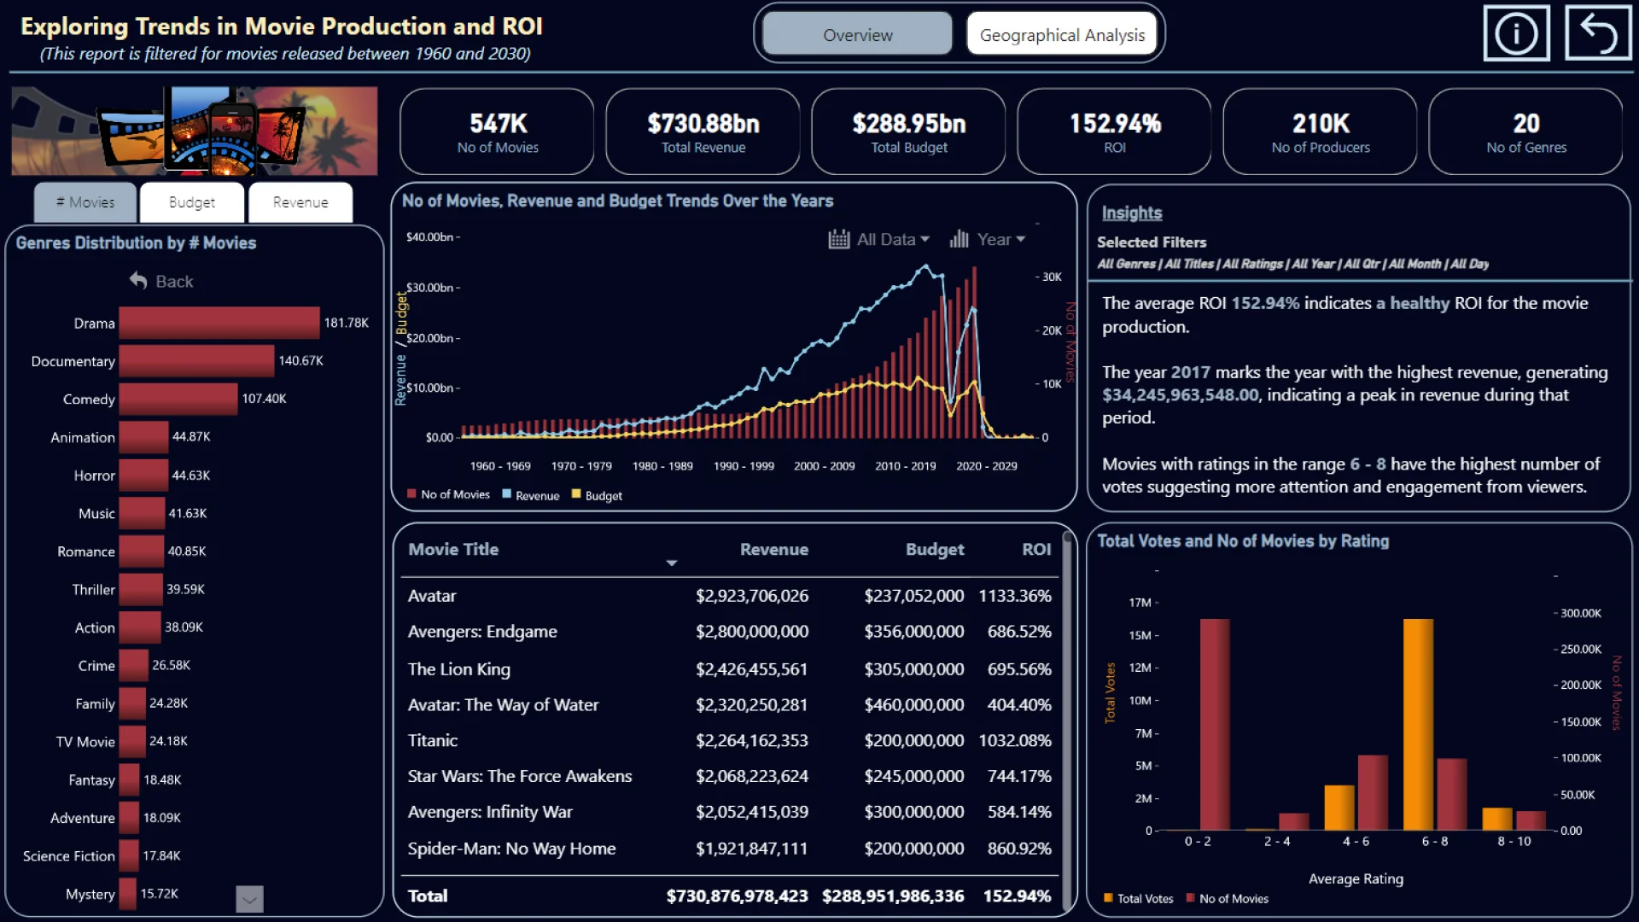Viewport: 1639px width, 922px height.
Task: Click the 6 - 8 rating orange bar
Action: (1418, 724)
